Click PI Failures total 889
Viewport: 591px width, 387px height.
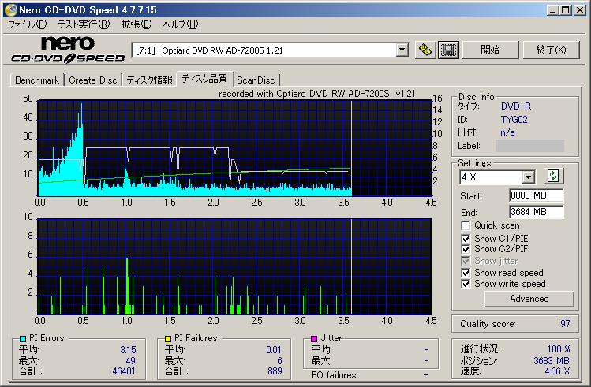tap(275, 371)
